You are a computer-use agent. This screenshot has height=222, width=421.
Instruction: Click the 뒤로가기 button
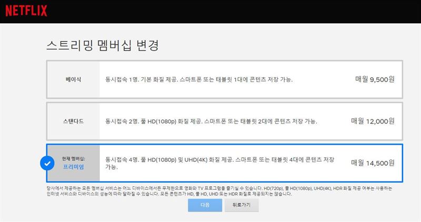point(242,205)
